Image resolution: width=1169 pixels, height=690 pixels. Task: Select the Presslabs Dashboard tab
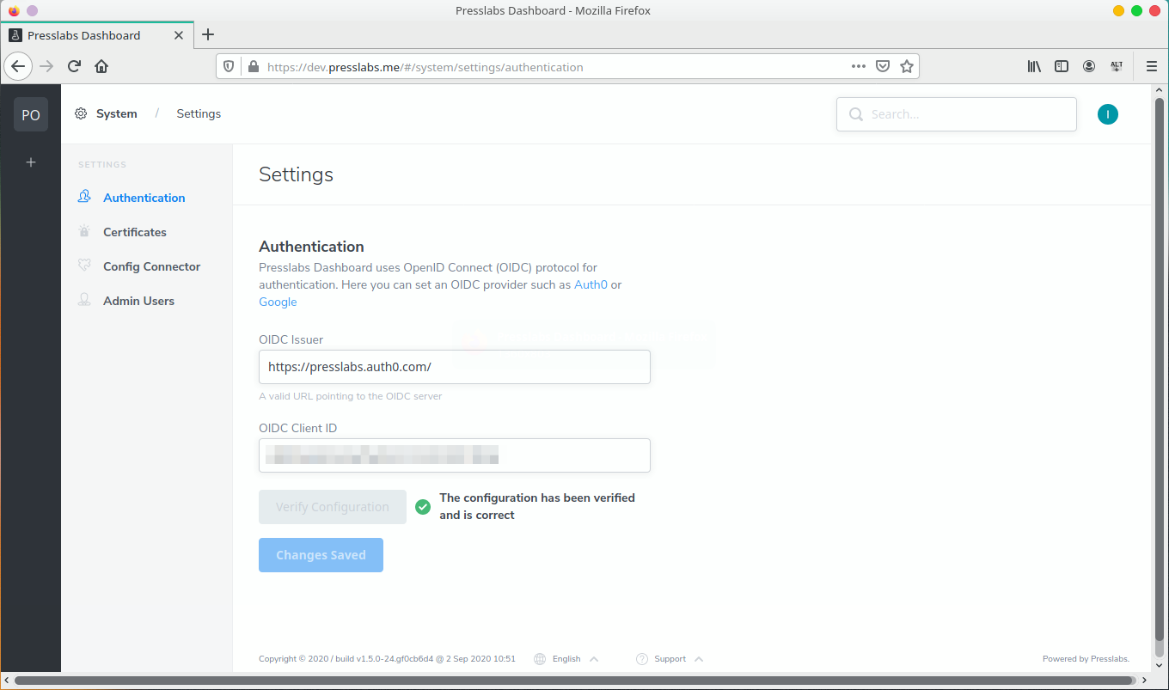pos(97,35)
